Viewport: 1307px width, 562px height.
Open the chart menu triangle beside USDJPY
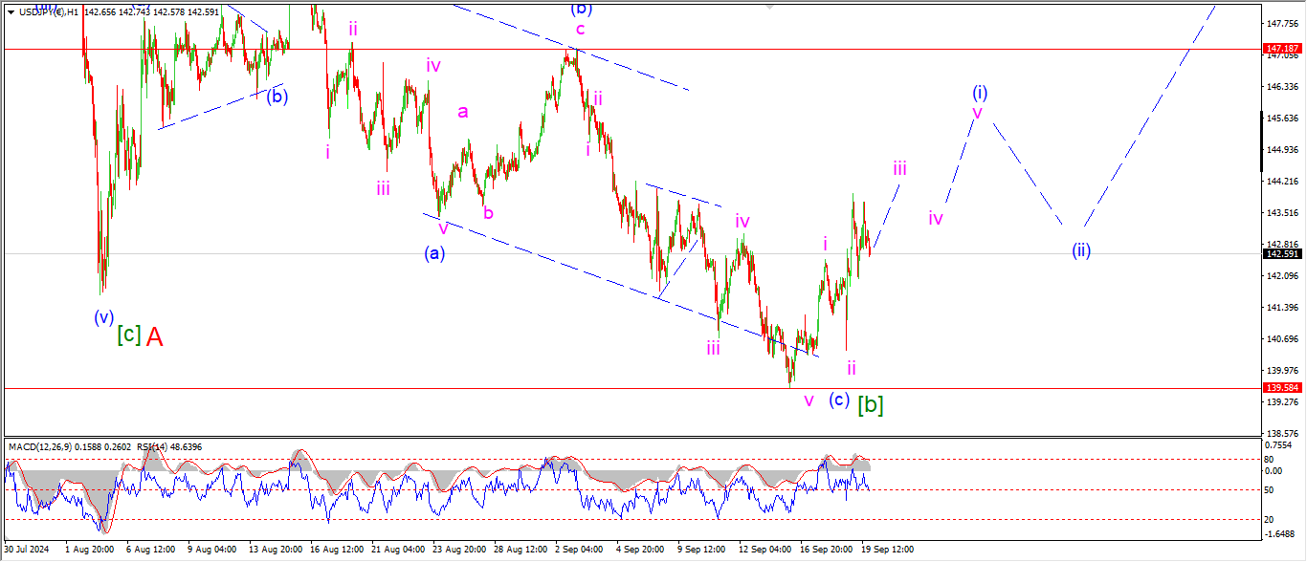11,11
